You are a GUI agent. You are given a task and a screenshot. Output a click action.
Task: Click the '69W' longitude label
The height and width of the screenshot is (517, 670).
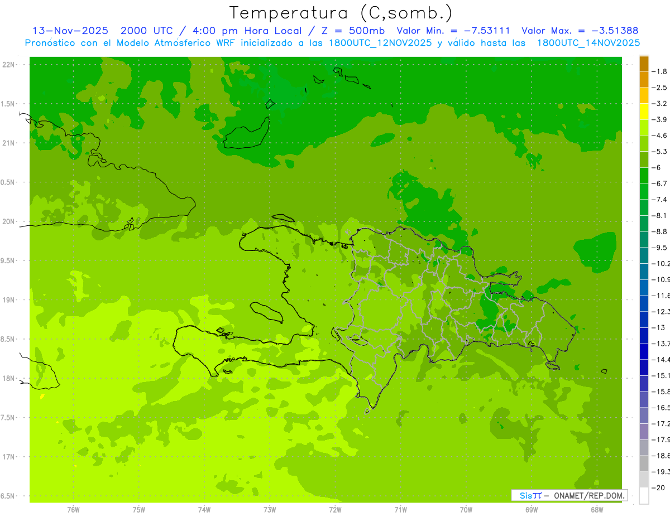pos(532,510)
